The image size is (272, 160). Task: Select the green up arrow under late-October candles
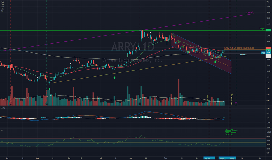(215, 61)
